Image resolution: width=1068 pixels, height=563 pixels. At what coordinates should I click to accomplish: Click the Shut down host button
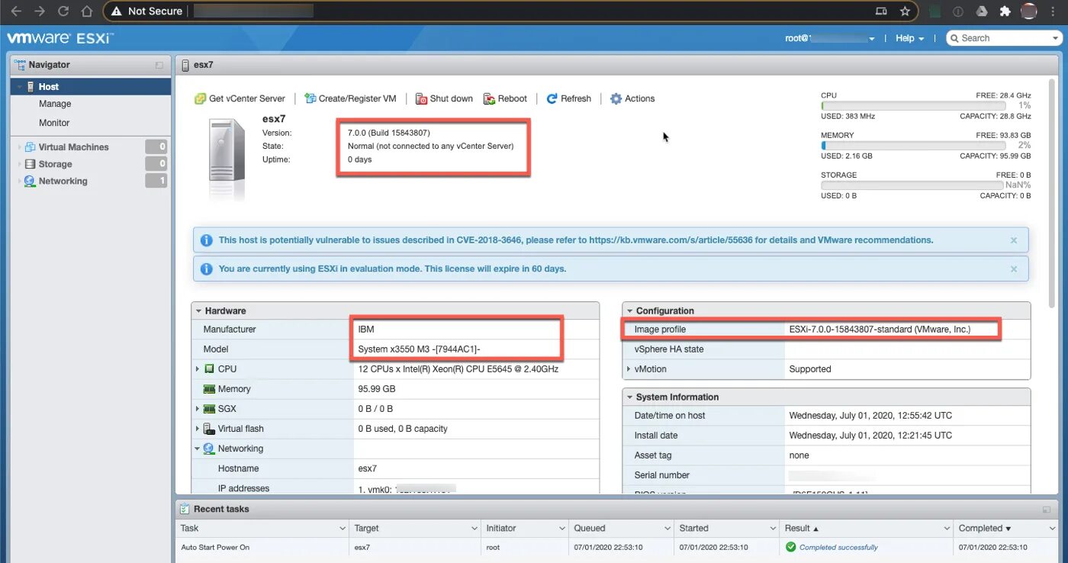pos(444,98)
